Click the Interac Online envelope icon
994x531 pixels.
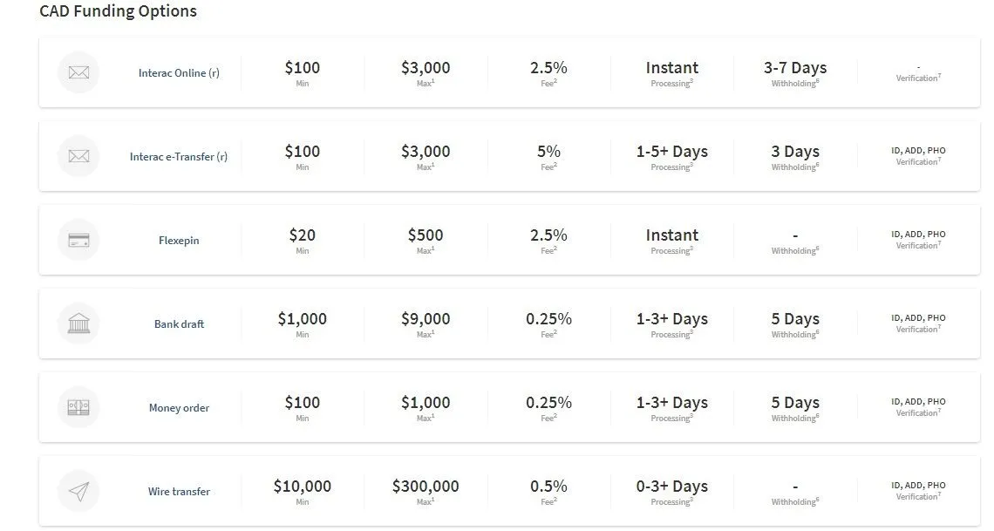(78, 73)
